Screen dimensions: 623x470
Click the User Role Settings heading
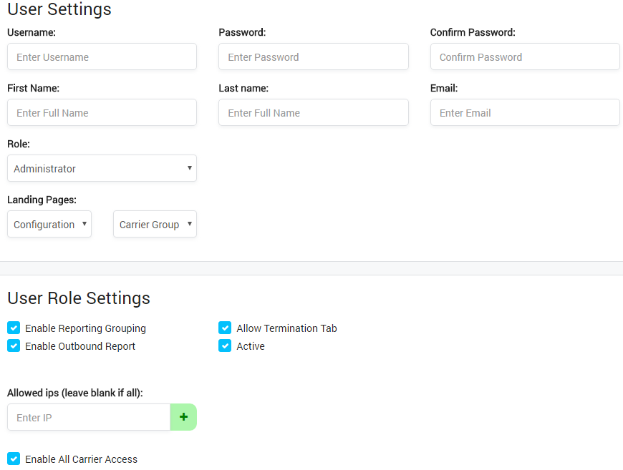[77, 298]
